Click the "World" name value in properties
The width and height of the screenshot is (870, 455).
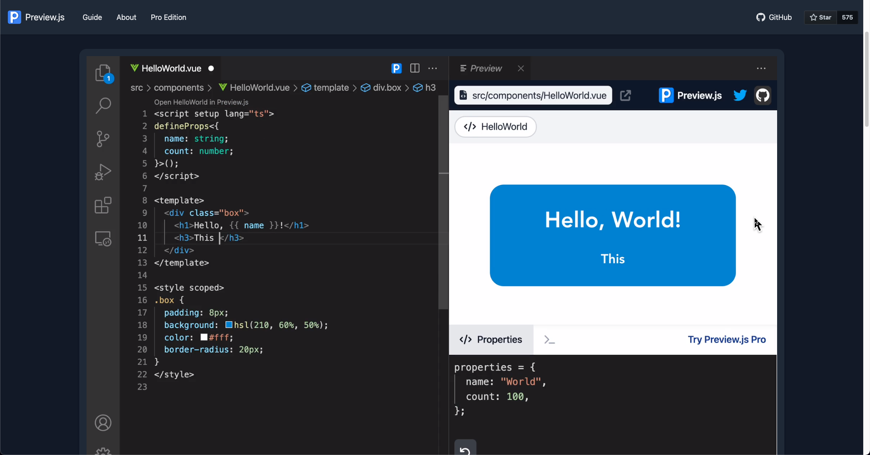(521, 382)
